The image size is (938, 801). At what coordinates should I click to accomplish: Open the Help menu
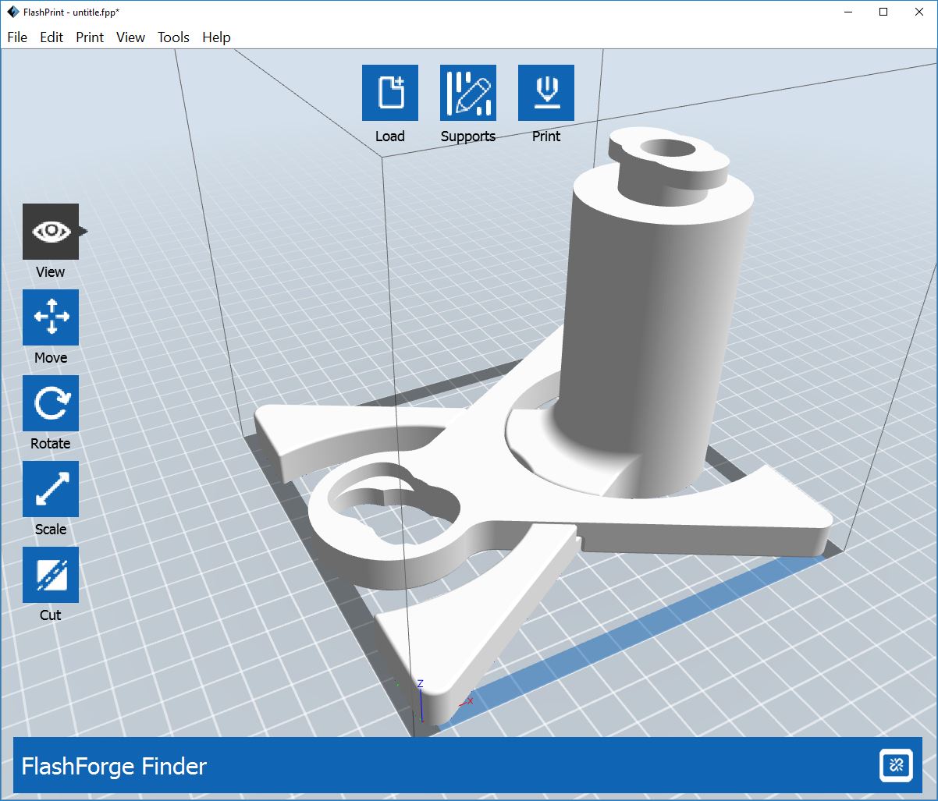click(x=216, y=37)
